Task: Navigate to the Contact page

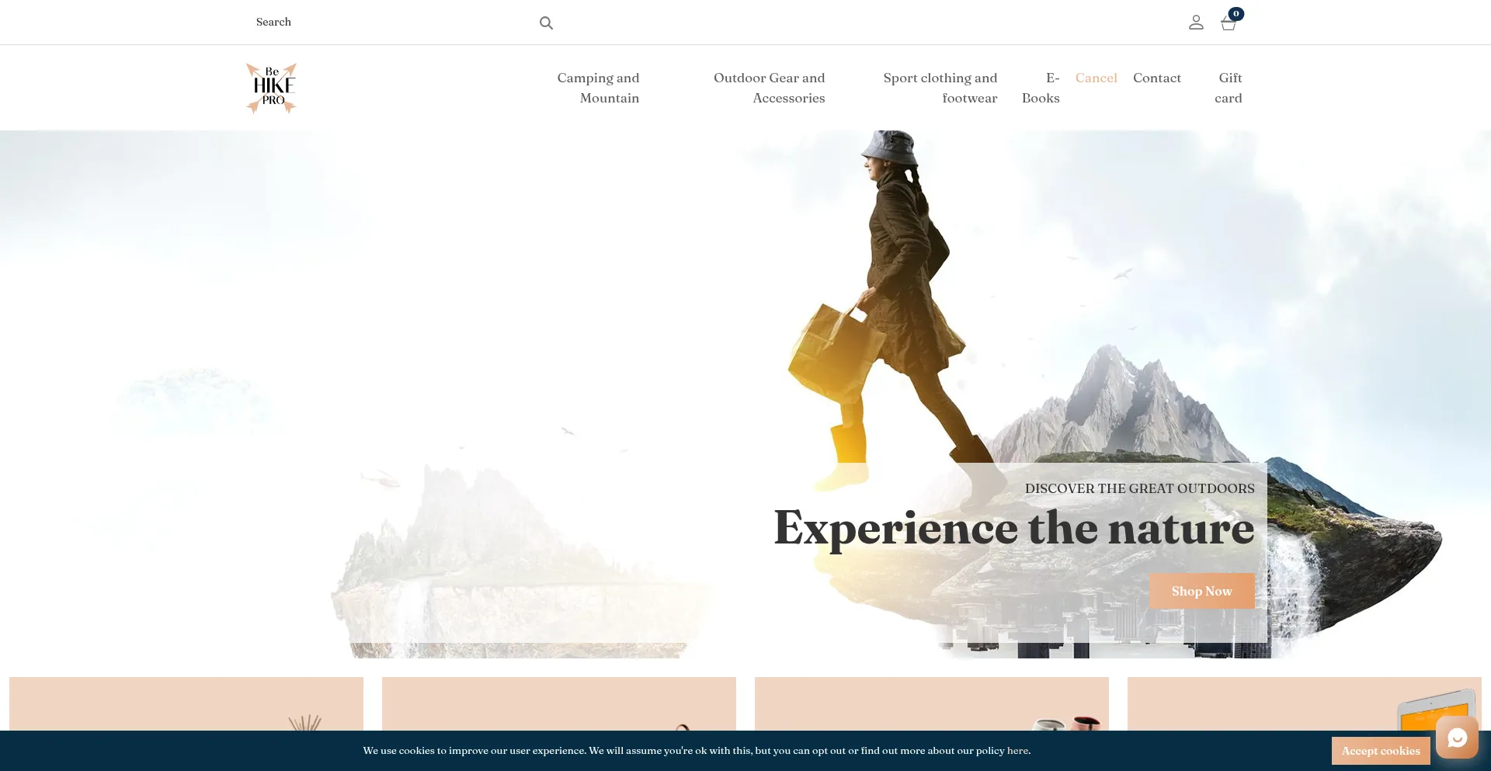Action: [x=1156, y=78]
